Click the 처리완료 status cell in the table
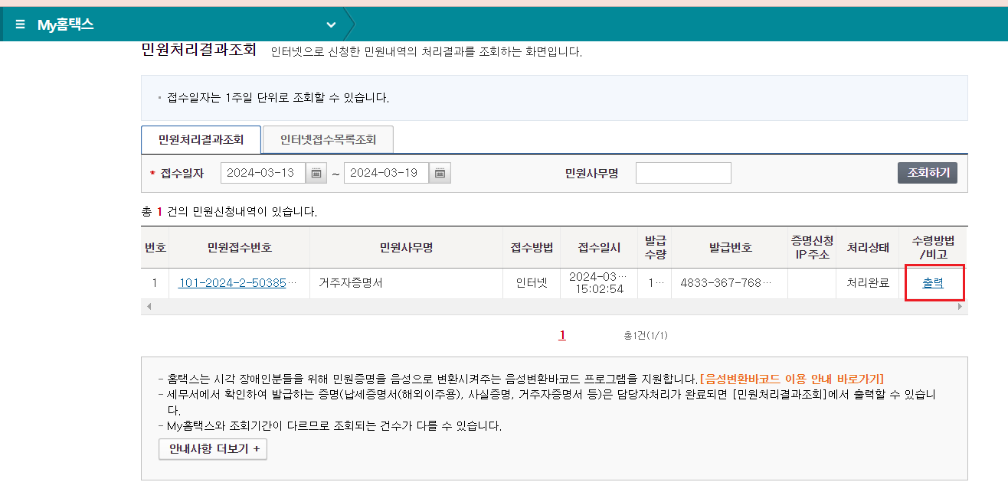 [867, 282]
